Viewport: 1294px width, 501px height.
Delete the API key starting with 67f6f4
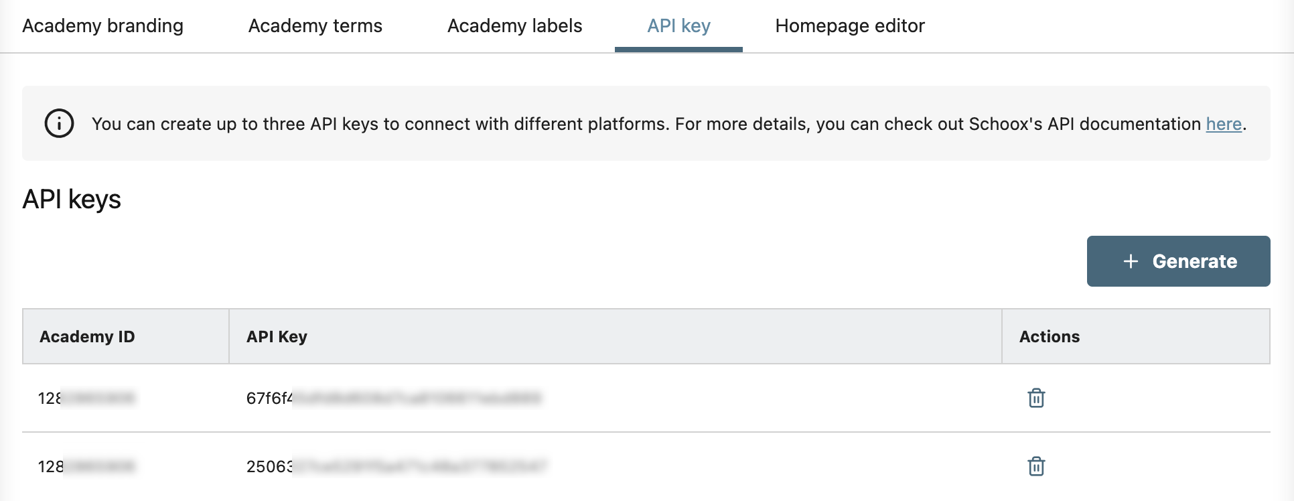(1036, 398)
